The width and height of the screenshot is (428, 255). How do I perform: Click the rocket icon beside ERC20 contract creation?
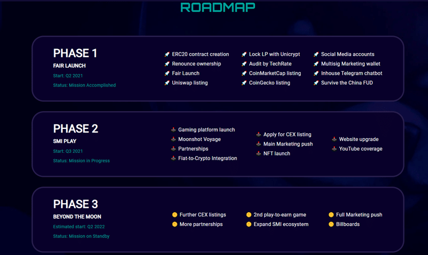tap(167, 54)
